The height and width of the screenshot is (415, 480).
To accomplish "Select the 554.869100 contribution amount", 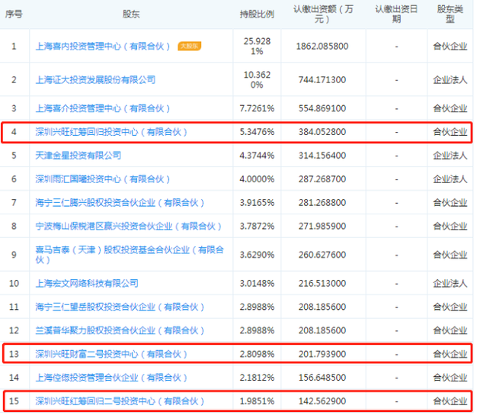I will (x=322, y=108).
